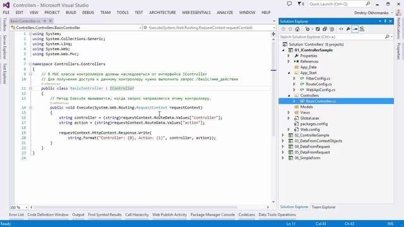Open the feedback speech bubble icon

pyautogui.click(x=289, y=4)
